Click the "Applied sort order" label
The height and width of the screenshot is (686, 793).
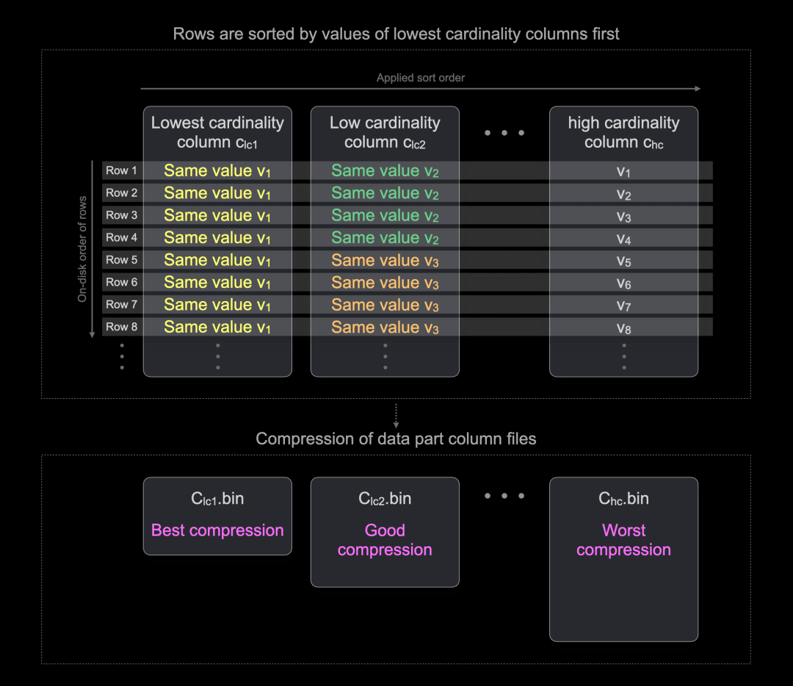[421, 78]
